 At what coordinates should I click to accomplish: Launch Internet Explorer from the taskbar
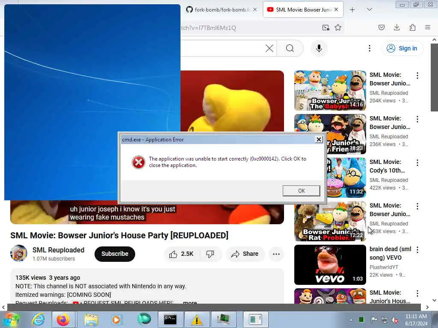click(38, 319)
